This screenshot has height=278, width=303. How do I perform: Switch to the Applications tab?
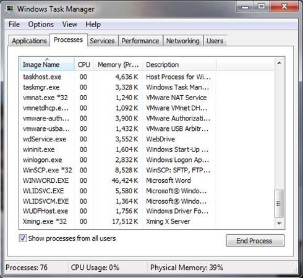(29, 41)
